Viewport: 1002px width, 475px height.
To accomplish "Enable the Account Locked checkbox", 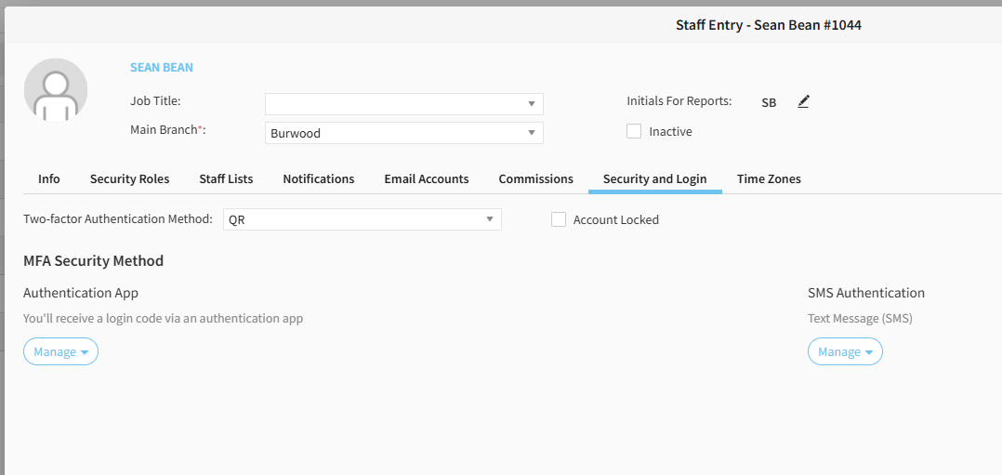I will [559, 219].
